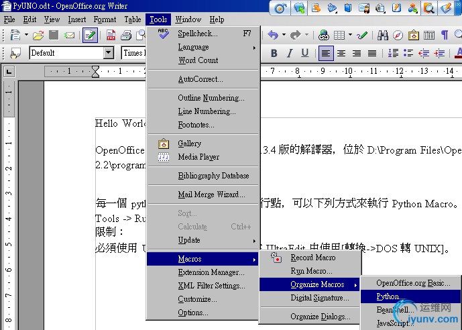
Task: Click the Print icon
Action: point(126,35)
